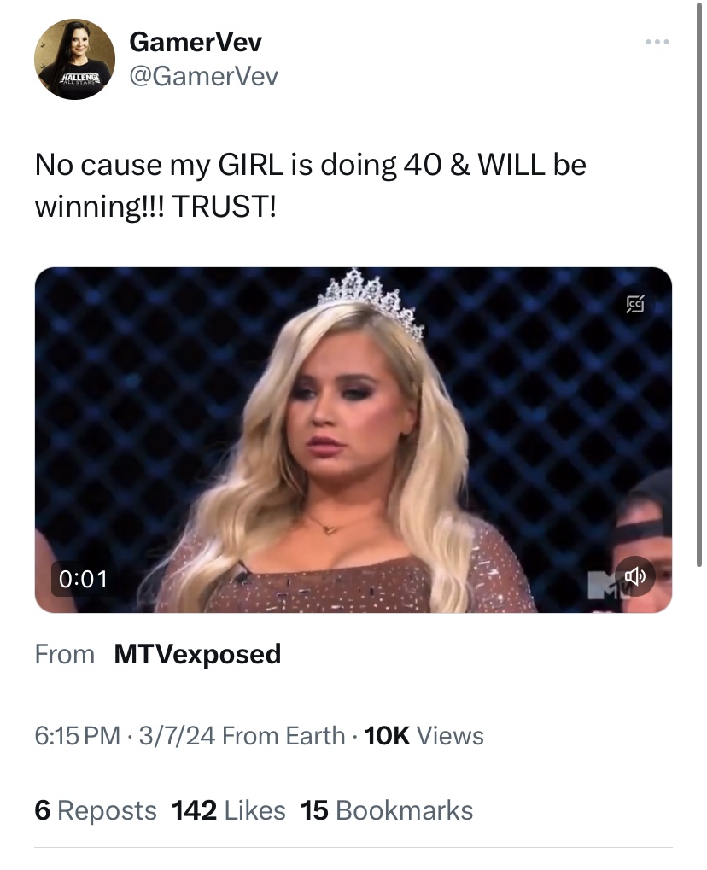707x870 pixels.
Task: Unmute the video with speaker icon
Action: pos(635,576)
